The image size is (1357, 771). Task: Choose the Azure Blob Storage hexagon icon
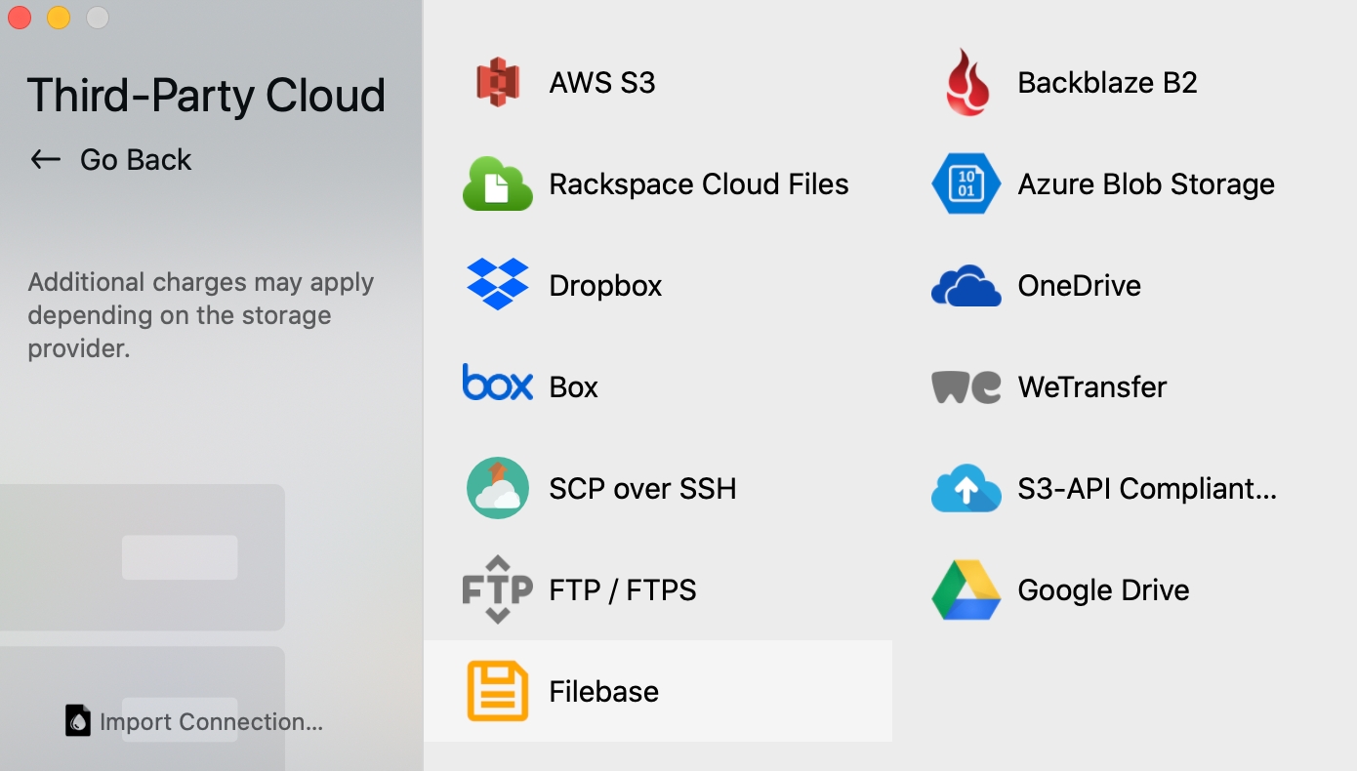(966, 184)
